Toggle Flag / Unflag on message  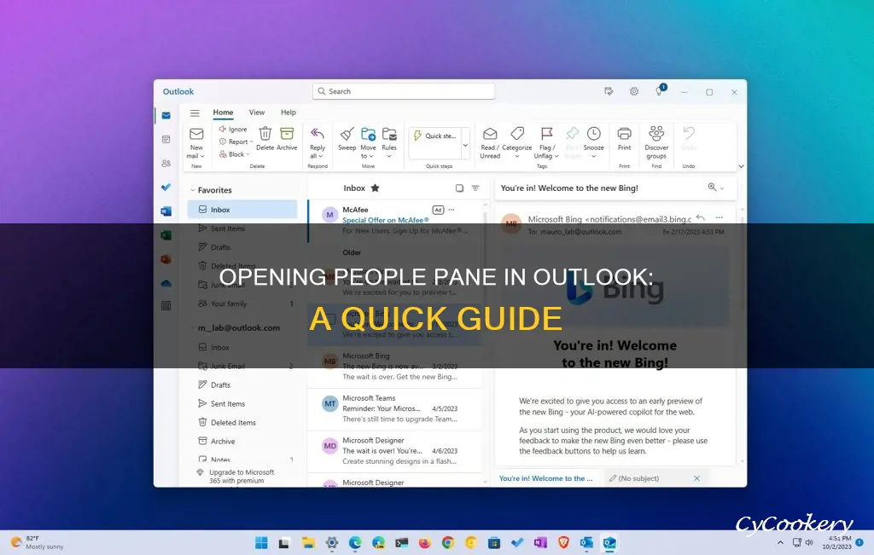point(546,142)
